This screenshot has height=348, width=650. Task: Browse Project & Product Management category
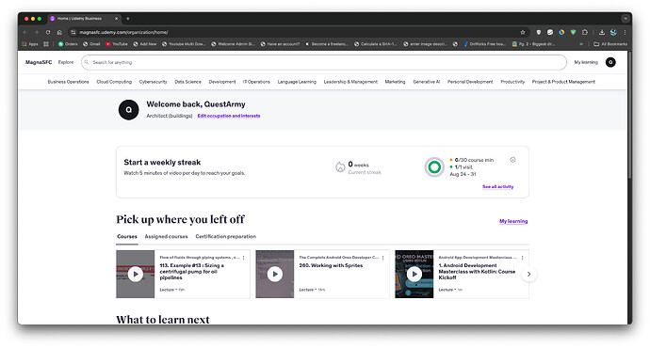point(563,82)
